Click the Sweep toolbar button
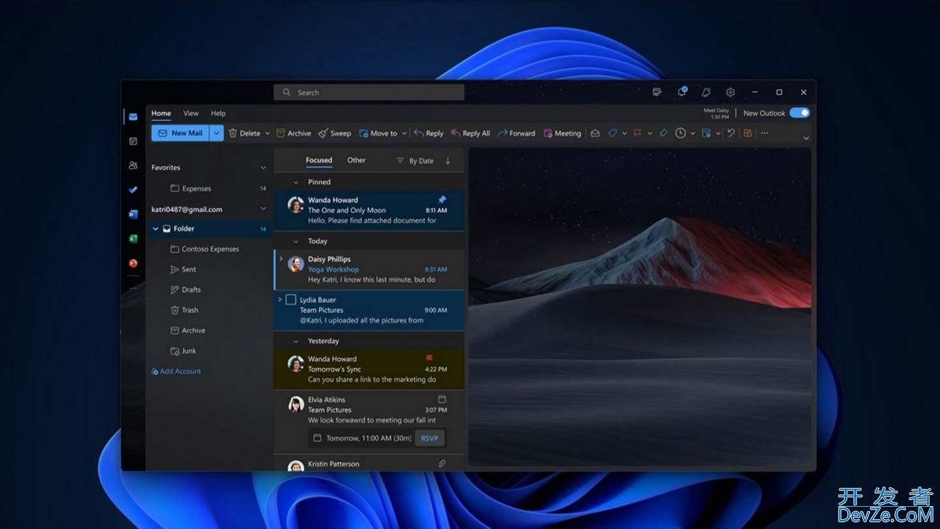 point(334,133)
